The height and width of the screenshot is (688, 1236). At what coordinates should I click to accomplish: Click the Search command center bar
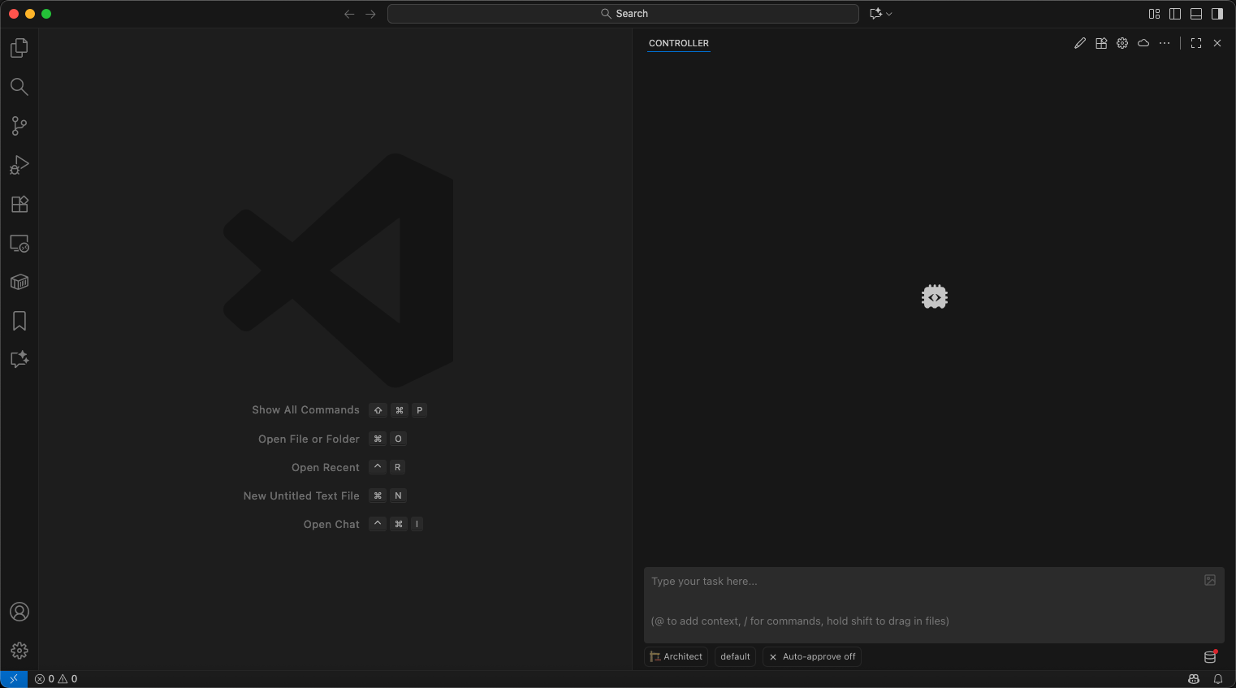pos(623,14)
